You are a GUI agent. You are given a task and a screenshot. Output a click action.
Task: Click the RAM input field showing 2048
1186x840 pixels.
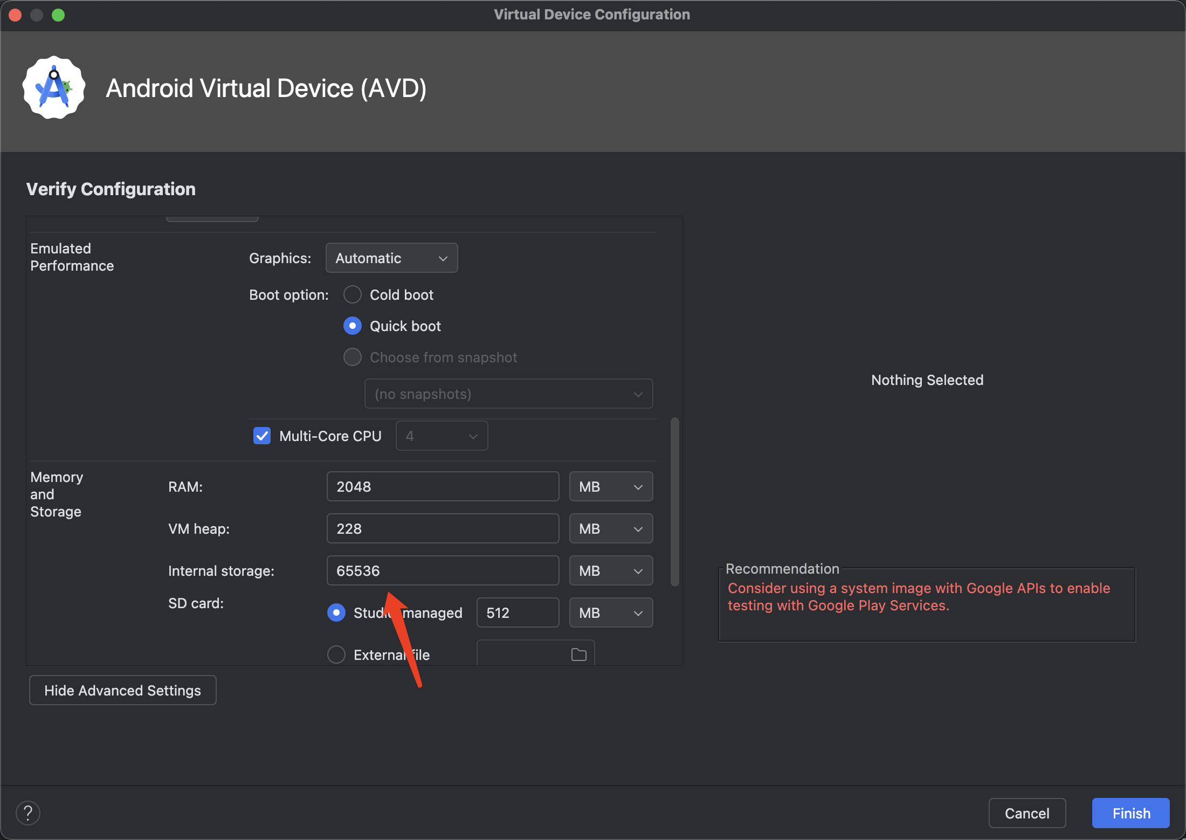(x=443, y=486)
